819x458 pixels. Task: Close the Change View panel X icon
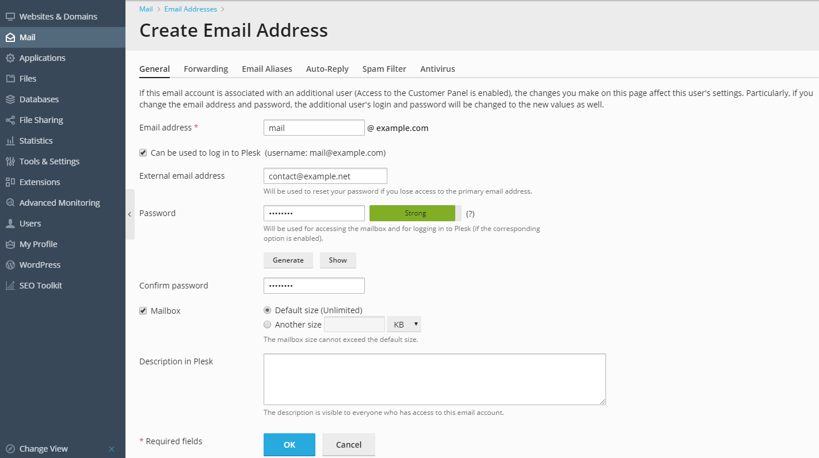coord(112,449)
